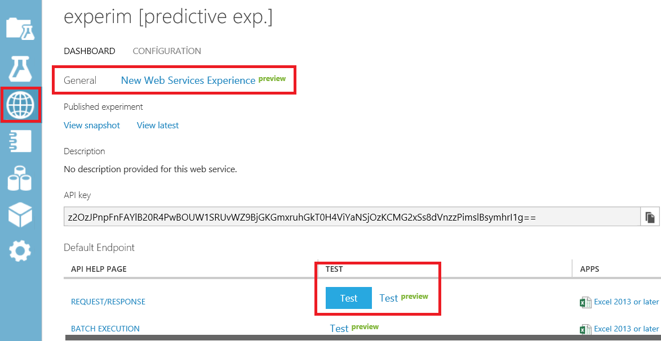This screenshot has height=341, width=661.
Task: Select the General view
Action: 80,80
